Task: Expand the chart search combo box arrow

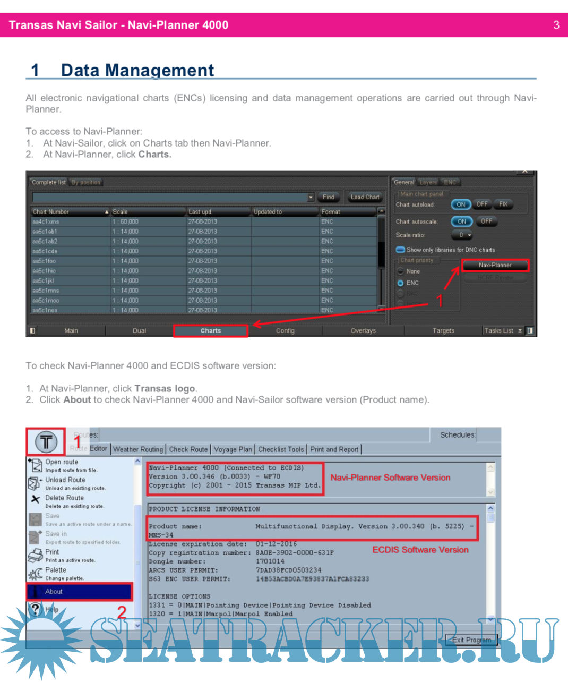Action: tap(311, 197)
